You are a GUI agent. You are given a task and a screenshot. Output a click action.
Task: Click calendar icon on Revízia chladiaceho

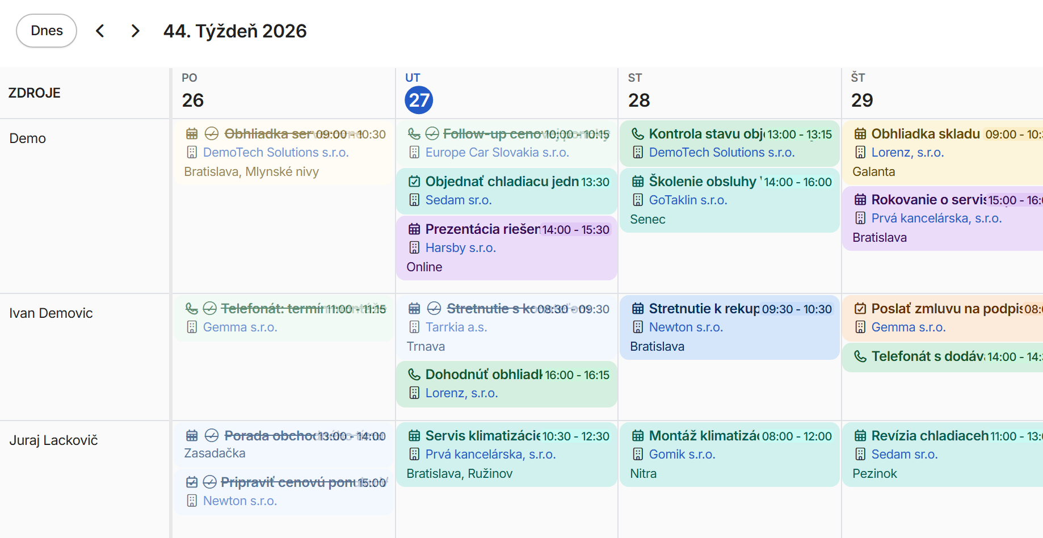click(860, 436)
